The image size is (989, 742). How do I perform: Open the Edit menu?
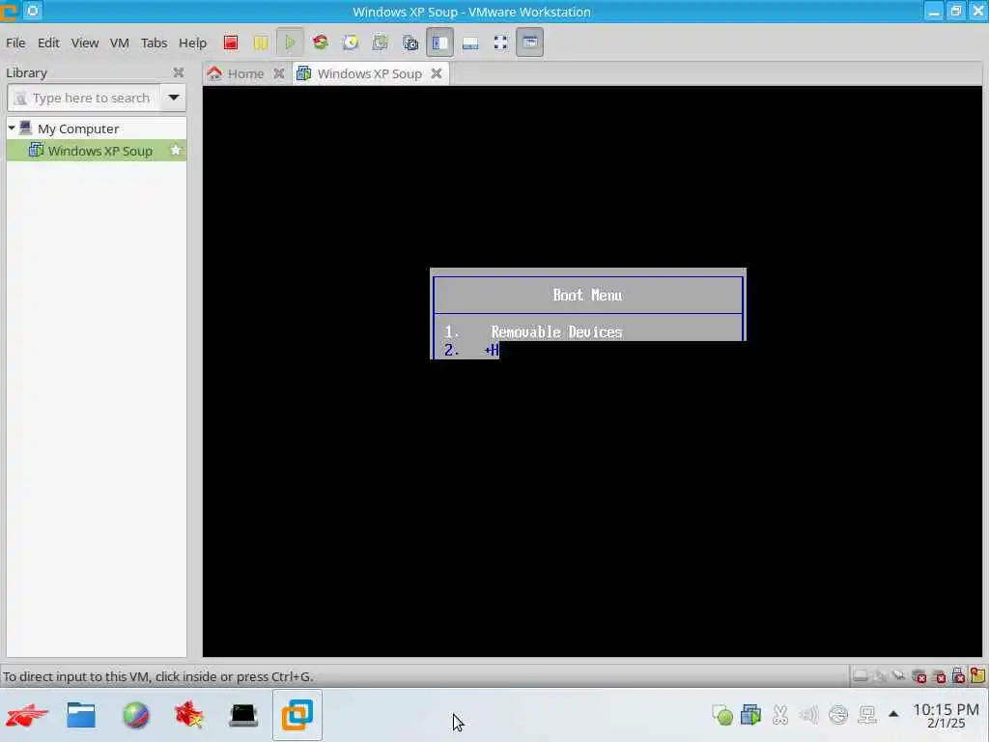click(x=48, y=43)
